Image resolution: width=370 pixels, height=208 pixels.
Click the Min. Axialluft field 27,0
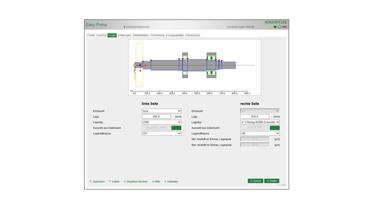point(255,139)
